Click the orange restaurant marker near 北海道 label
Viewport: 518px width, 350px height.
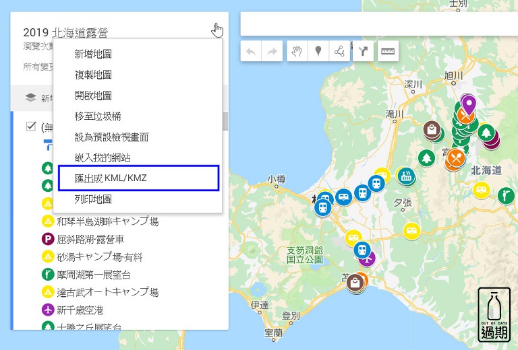pyautogui.click(x=456, y=159)
